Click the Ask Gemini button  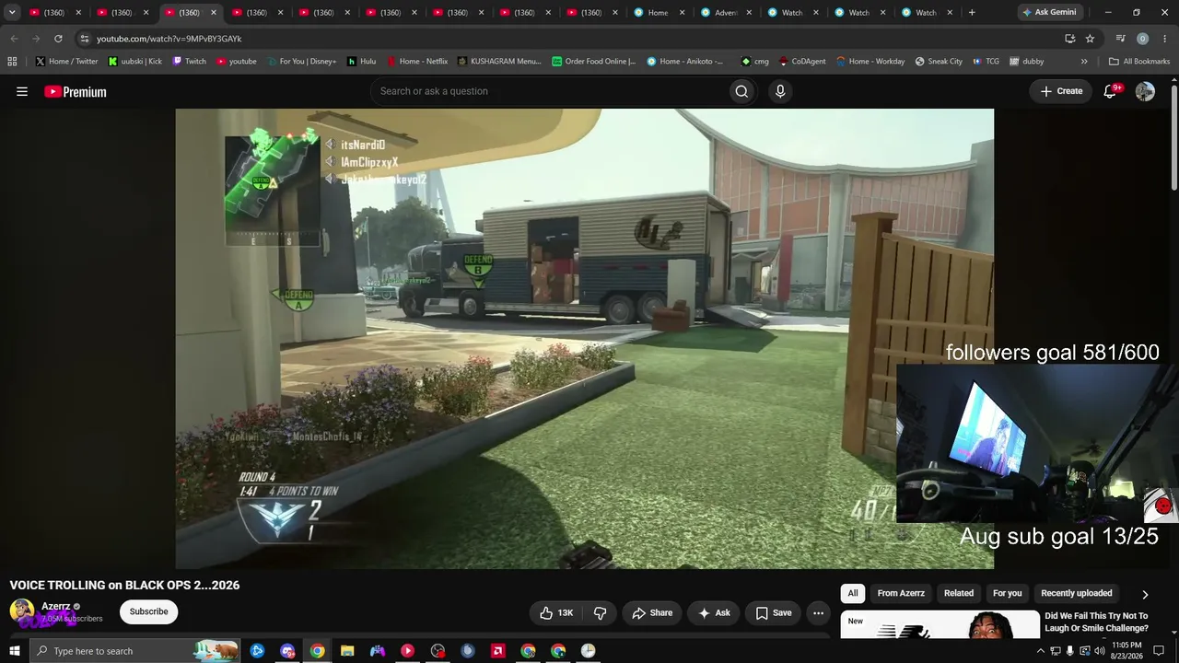(x=1048, y=12)
